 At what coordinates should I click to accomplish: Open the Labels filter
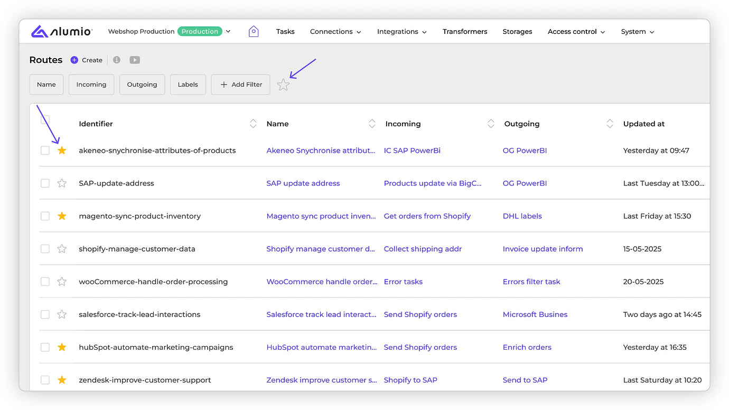(x=188, y=85)
